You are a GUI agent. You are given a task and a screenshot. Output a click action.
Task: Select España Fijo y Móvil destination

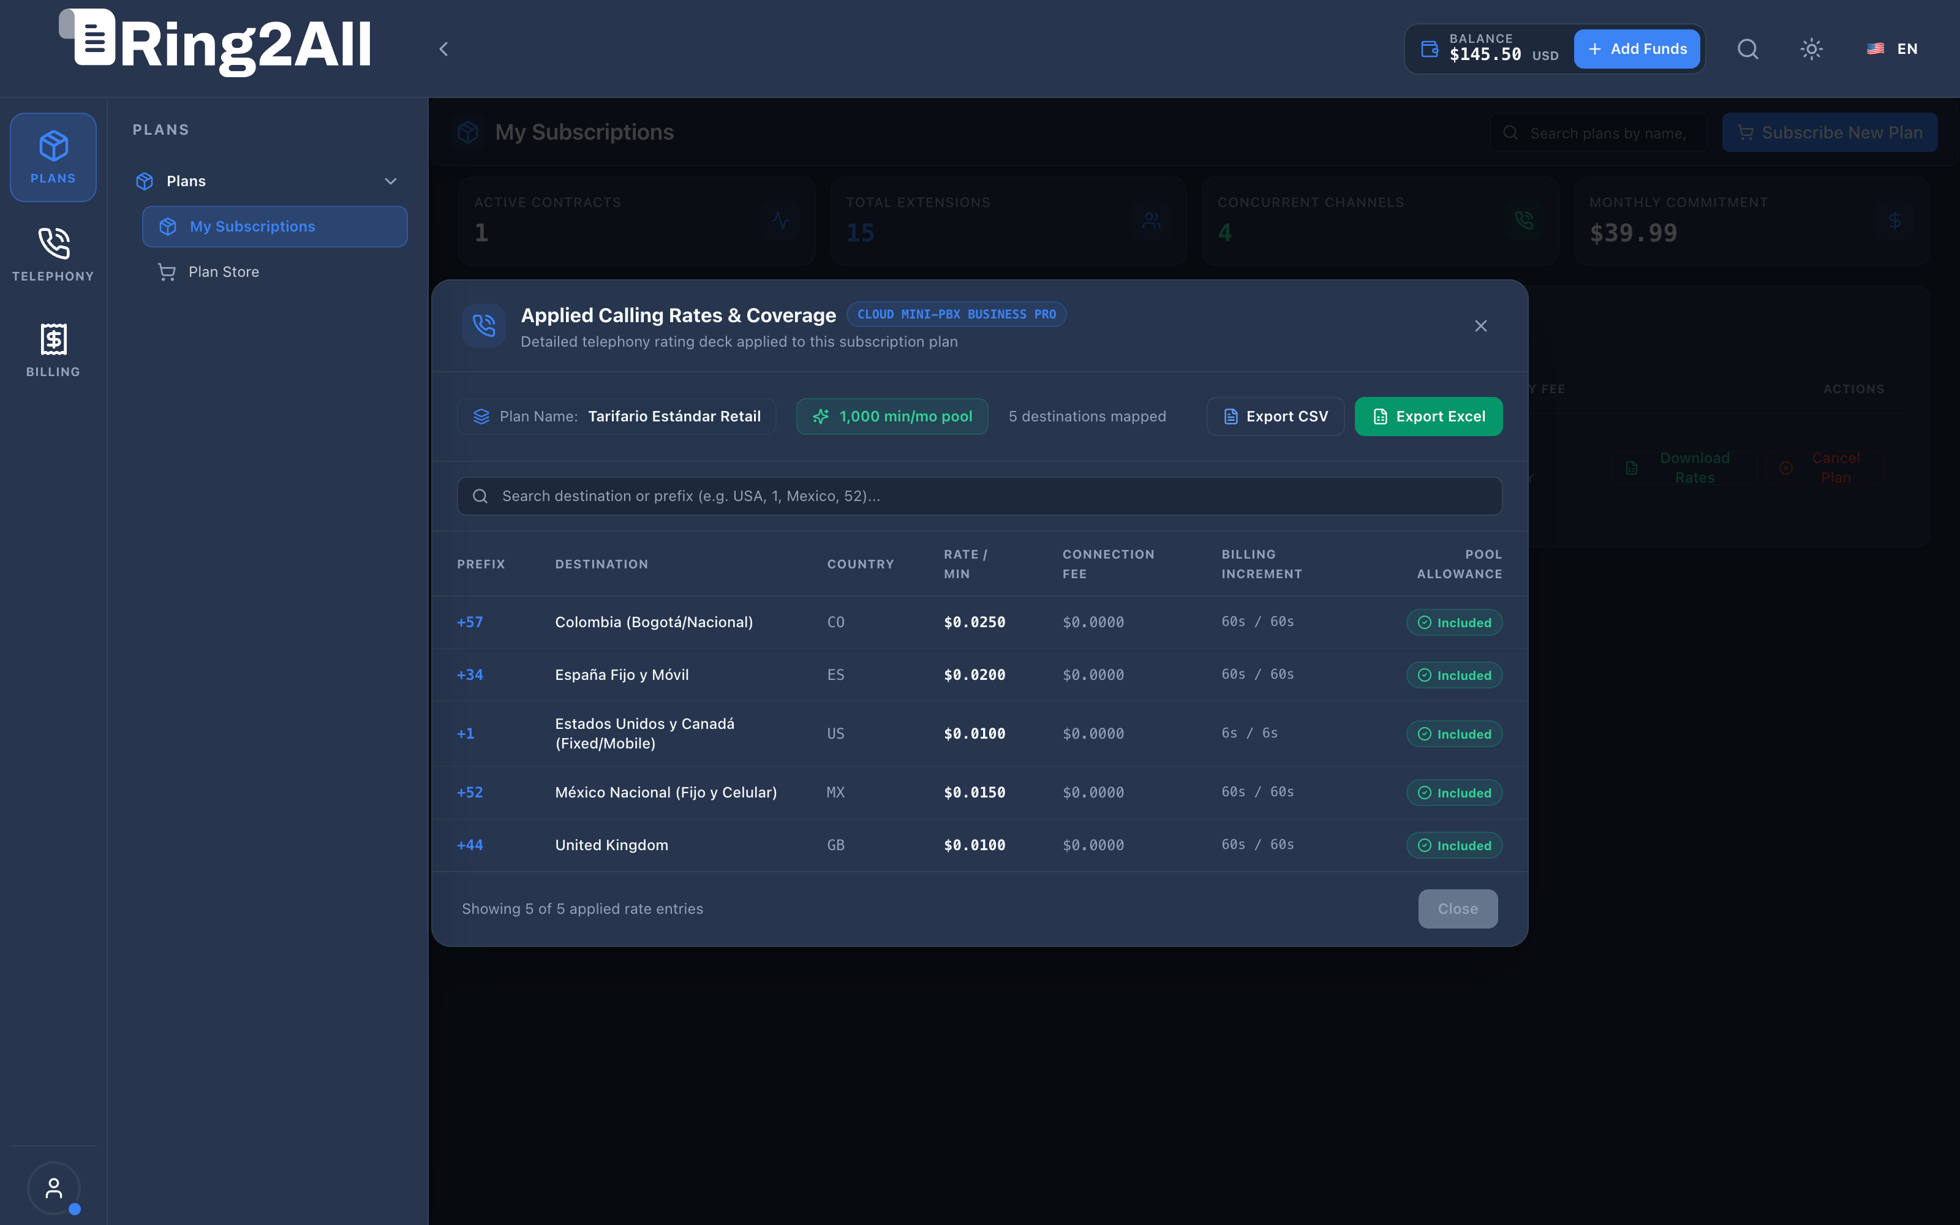pyautogui.click(x=622, y=675)
